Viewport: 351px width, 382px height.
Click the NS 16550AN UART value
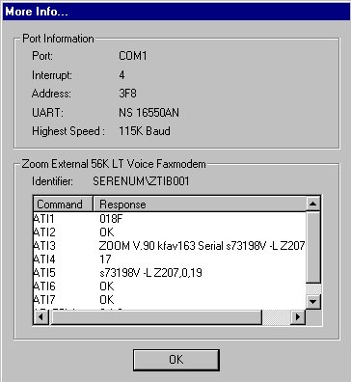click(x=148, y=113)
